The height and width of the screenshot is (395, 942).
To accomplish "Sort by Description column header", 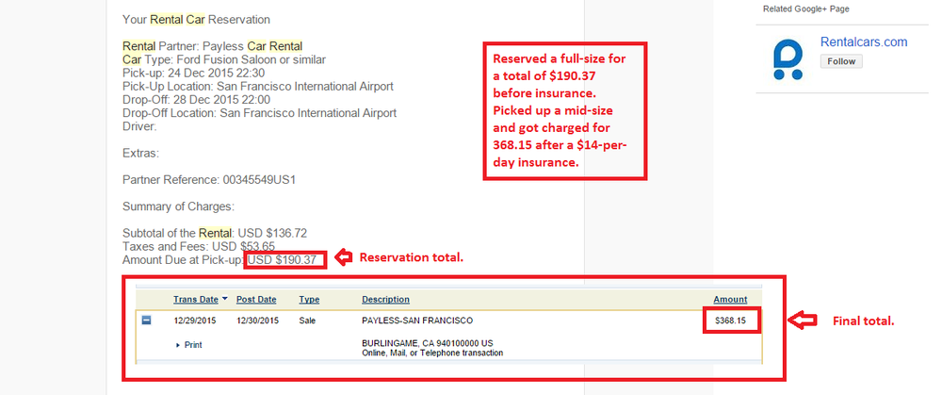I will pyautogui.click(x=385, y=300).
